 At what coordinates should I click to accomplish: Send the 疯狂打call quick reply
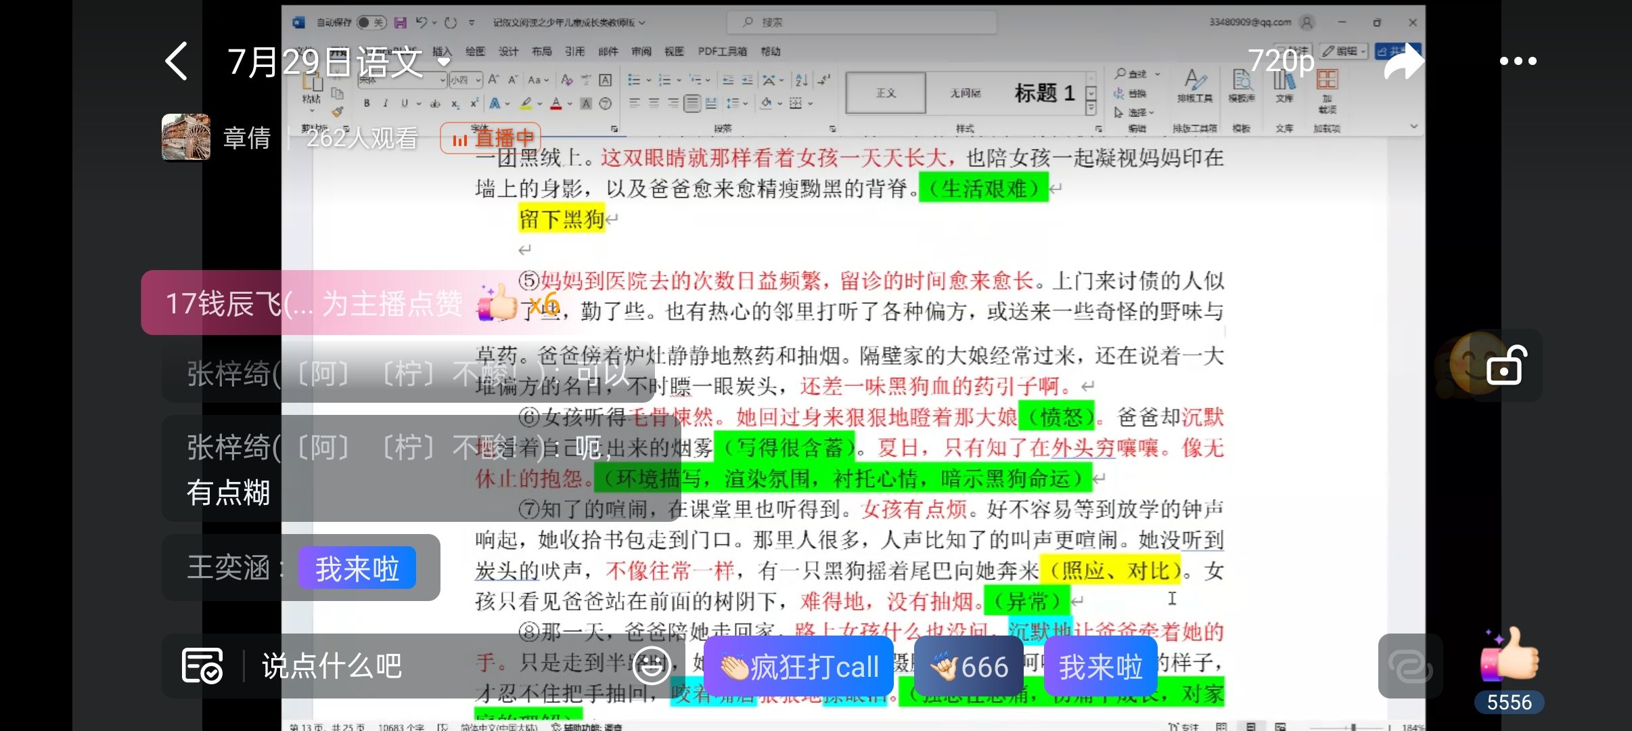798,667
